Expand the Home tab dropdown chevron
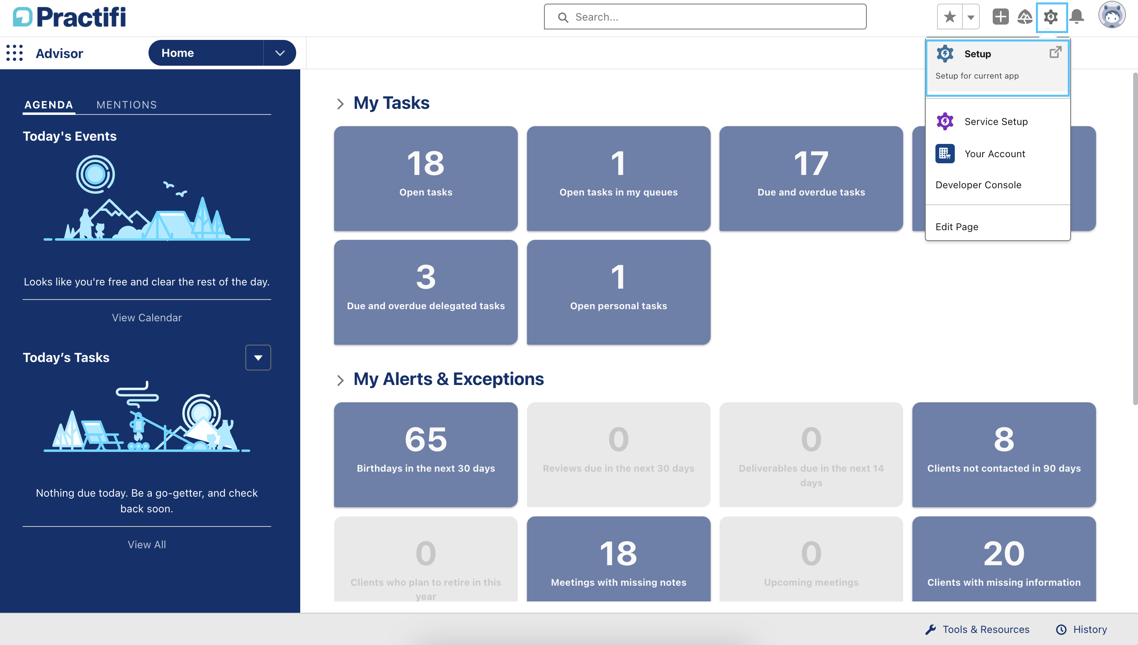The image size is (1138, 645). pos(280,53)
